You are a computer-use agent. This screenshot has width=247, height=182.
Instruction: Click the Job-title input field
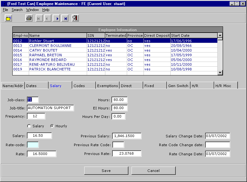[50, 108]
